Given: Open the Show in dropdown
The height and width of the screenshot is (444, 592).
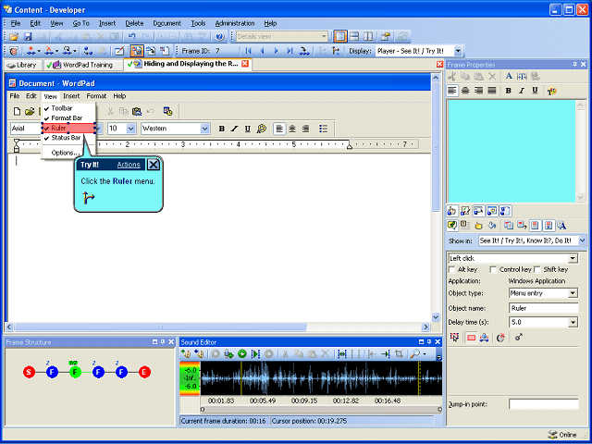Looking at the screenshot, I should click(582, 240).
